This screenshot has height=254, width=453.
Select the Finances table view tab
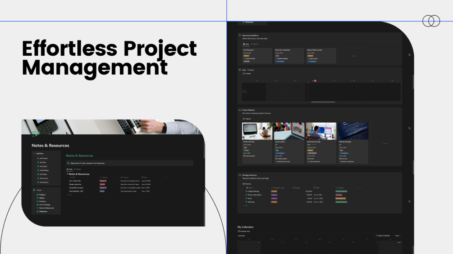pyautogui.click(x=247, y=184)
